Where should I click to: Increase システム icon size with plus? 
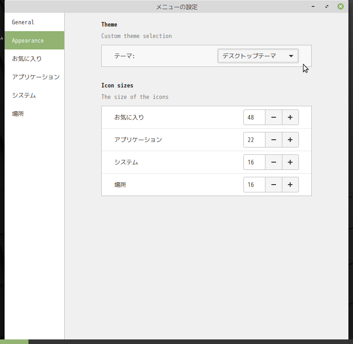pos(290,162)
